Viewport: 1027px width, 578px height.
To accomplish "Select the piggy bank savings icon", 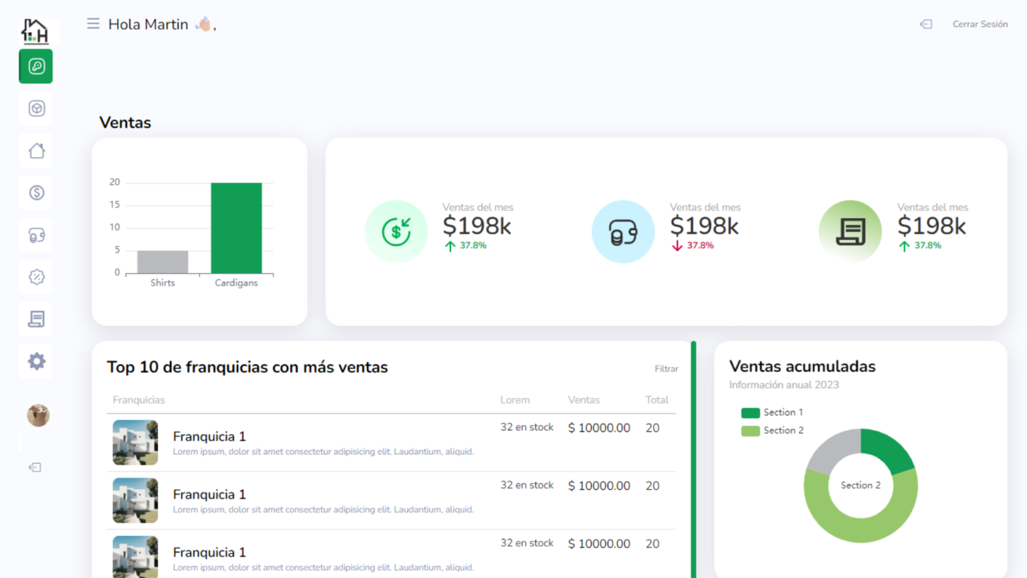I will click(x=35, y=234).
